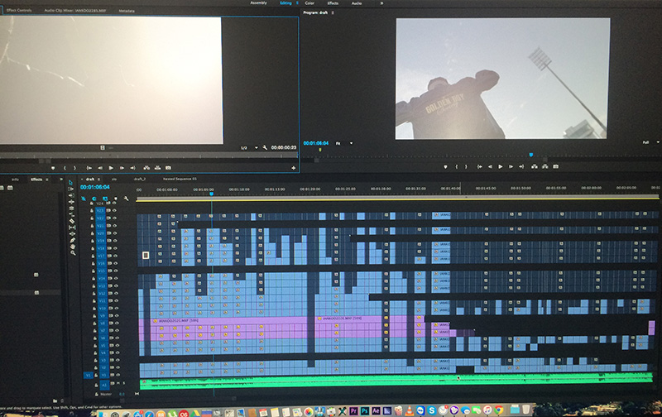Select the Hand tool
This screenshot has height=417, width=662.
pos(73,247)
